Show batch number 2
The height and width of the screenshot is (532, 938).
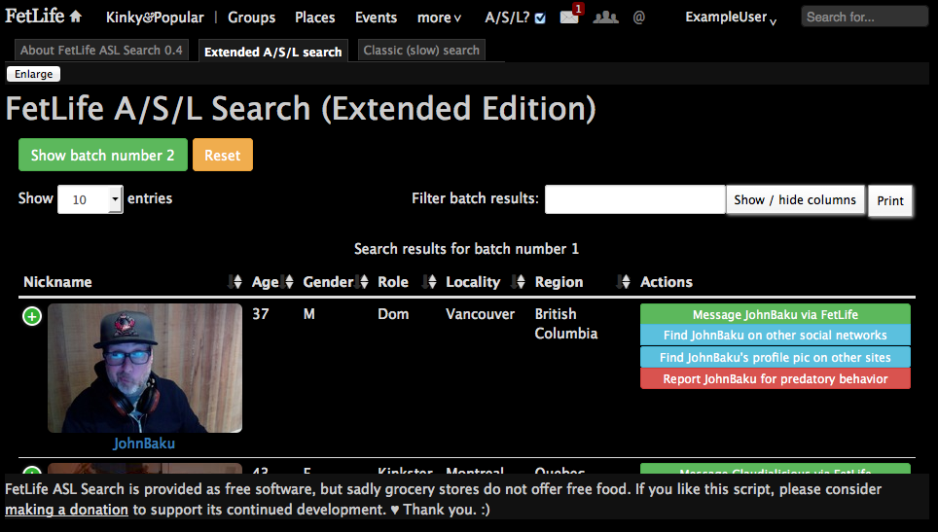tap(103, 155)
